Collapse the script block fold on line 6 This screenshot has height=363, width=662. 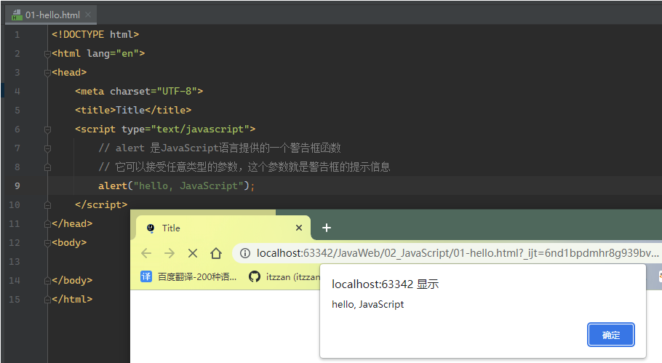48,129
